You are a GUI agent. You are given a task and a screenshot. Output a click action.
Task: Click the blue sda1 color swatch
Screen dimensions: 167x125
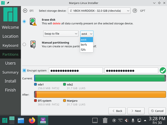click(35, 84)
